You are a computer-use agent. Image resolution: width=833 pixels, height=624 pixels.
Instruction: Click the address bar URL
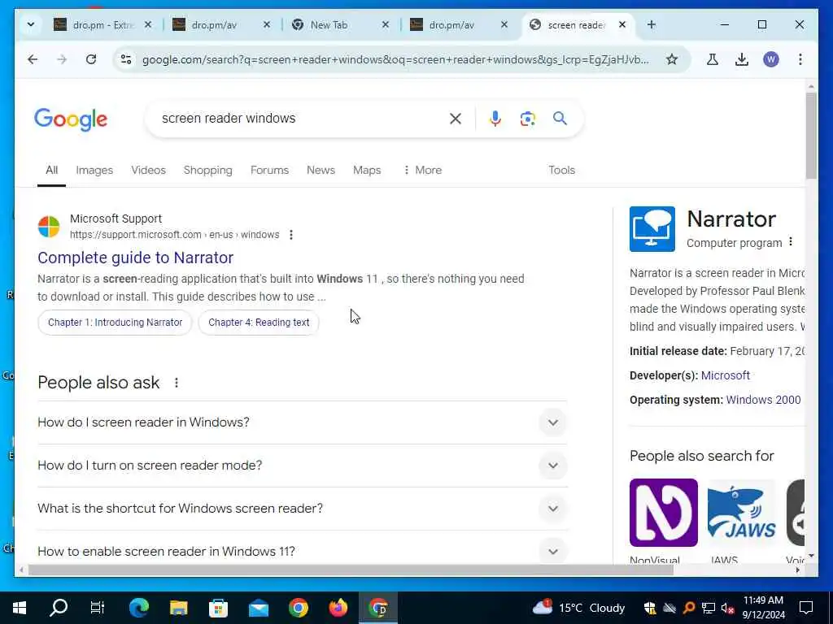395,59
